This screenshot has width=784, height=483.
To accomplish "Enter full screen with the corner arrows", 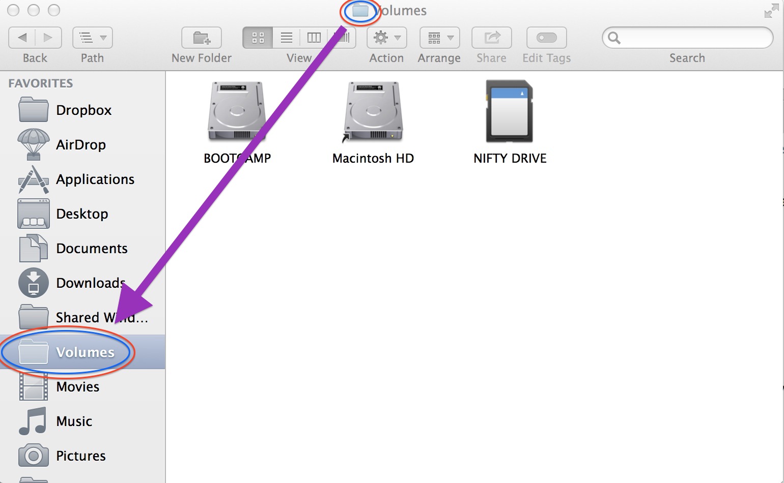I will pyautogui.click(x=771, y=11).
